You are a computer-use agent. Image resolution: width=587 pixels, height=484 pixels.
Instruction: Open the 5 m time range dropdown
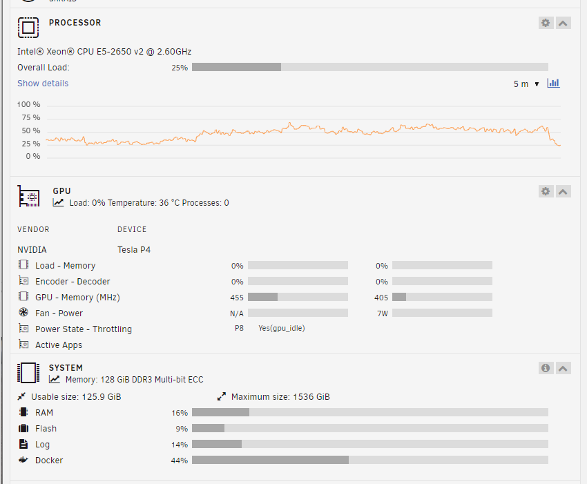(x=526, y=84)
